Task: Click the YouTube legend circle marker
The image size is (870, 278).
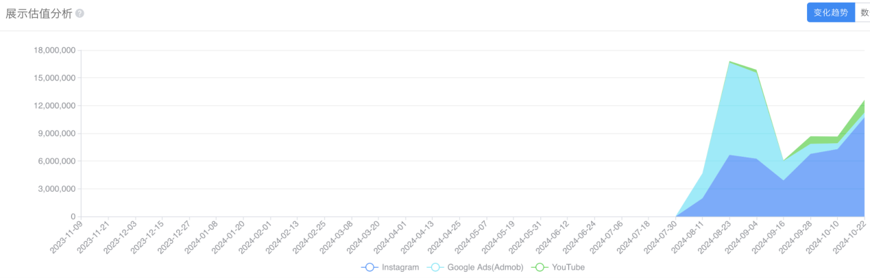Action: pos(539,267)
